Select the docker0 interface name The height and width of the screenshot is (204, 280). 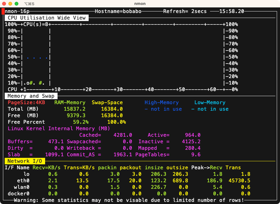pyautogui.click(x=19, y=194)
